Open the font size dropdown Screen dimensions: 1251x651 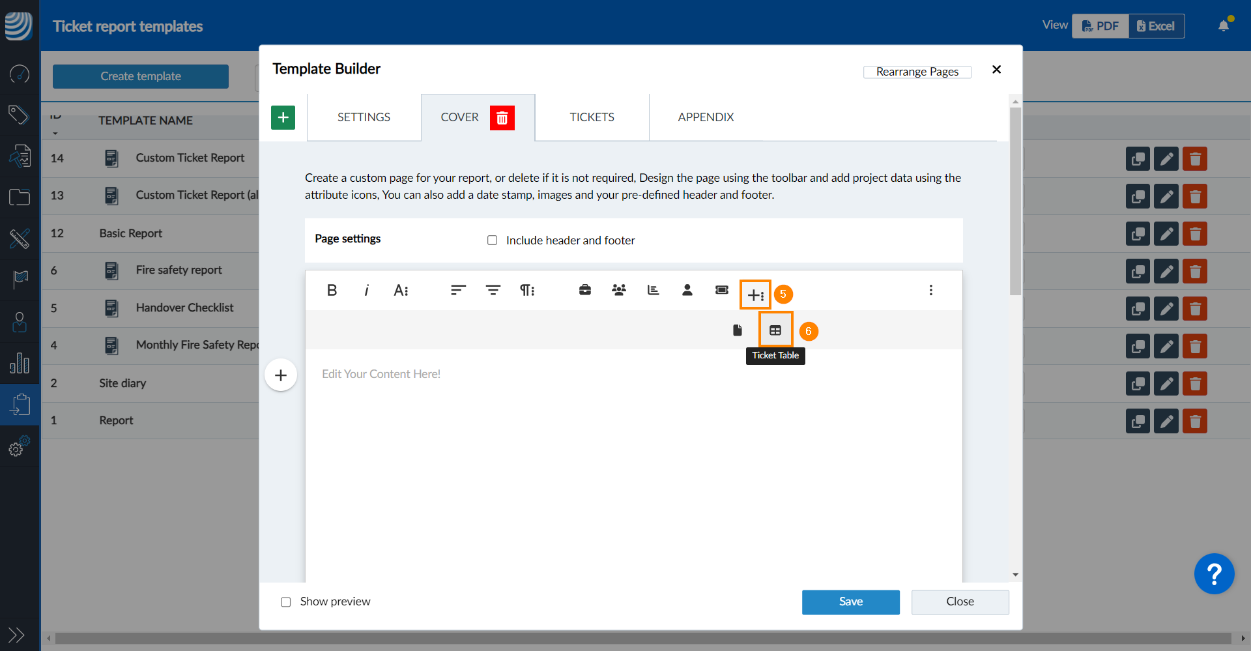click(x=401, y=291)
